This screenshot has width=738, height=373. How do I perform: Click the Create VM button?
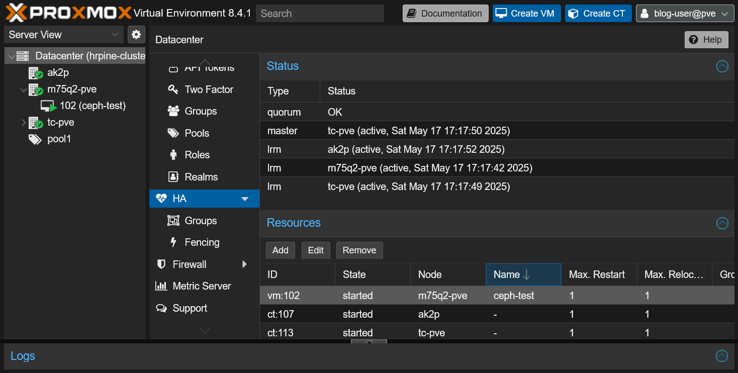[x=526, y=14]
